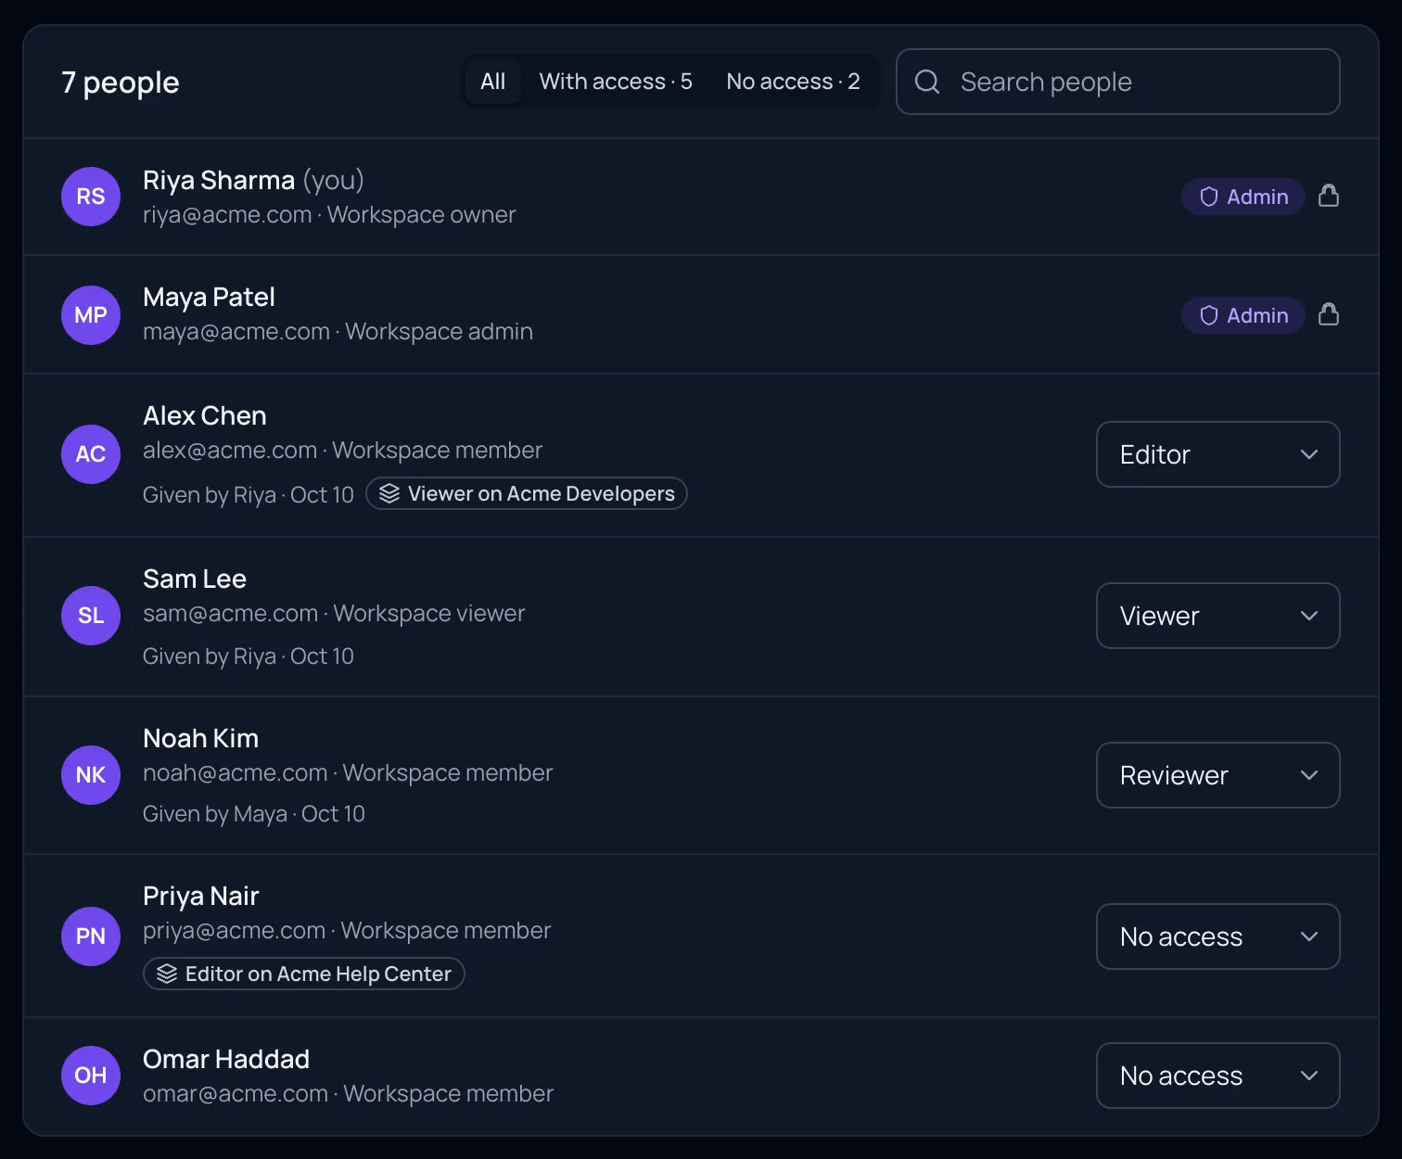The height and width of the screenshot is (1159, 1402).
Task: Switch to the No access · 2 tab
Action: point(793,82)
